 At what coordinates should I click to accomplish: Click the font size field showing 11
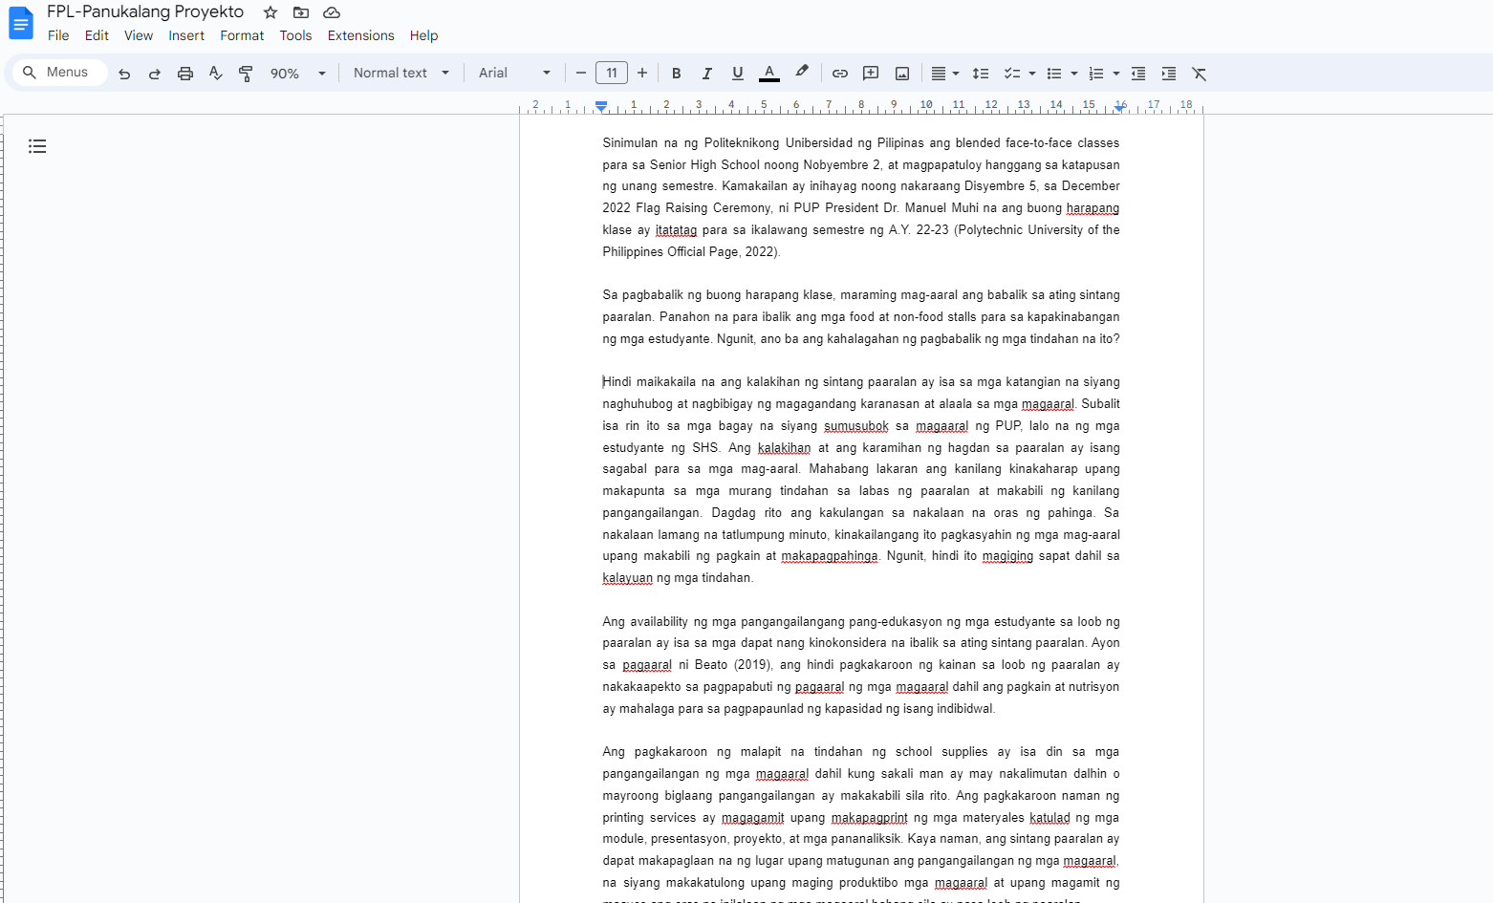[x=612, y=74]
